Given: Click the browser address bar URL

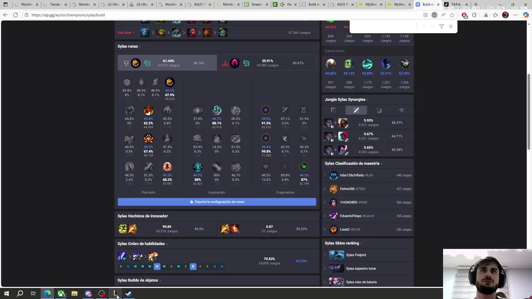Looking at the screenshot, I should point(68,15).
